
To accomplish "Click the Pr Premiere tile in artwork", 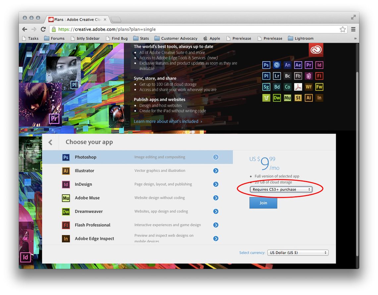I will pos(54,119).
